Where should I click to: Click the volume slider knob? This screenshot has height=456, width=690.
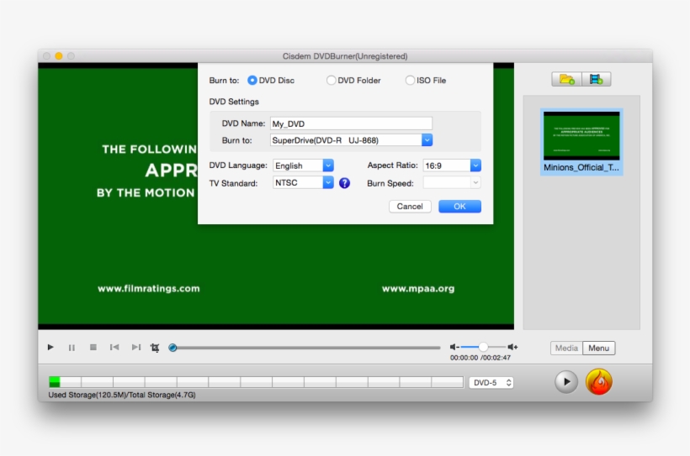pos(483,347)
